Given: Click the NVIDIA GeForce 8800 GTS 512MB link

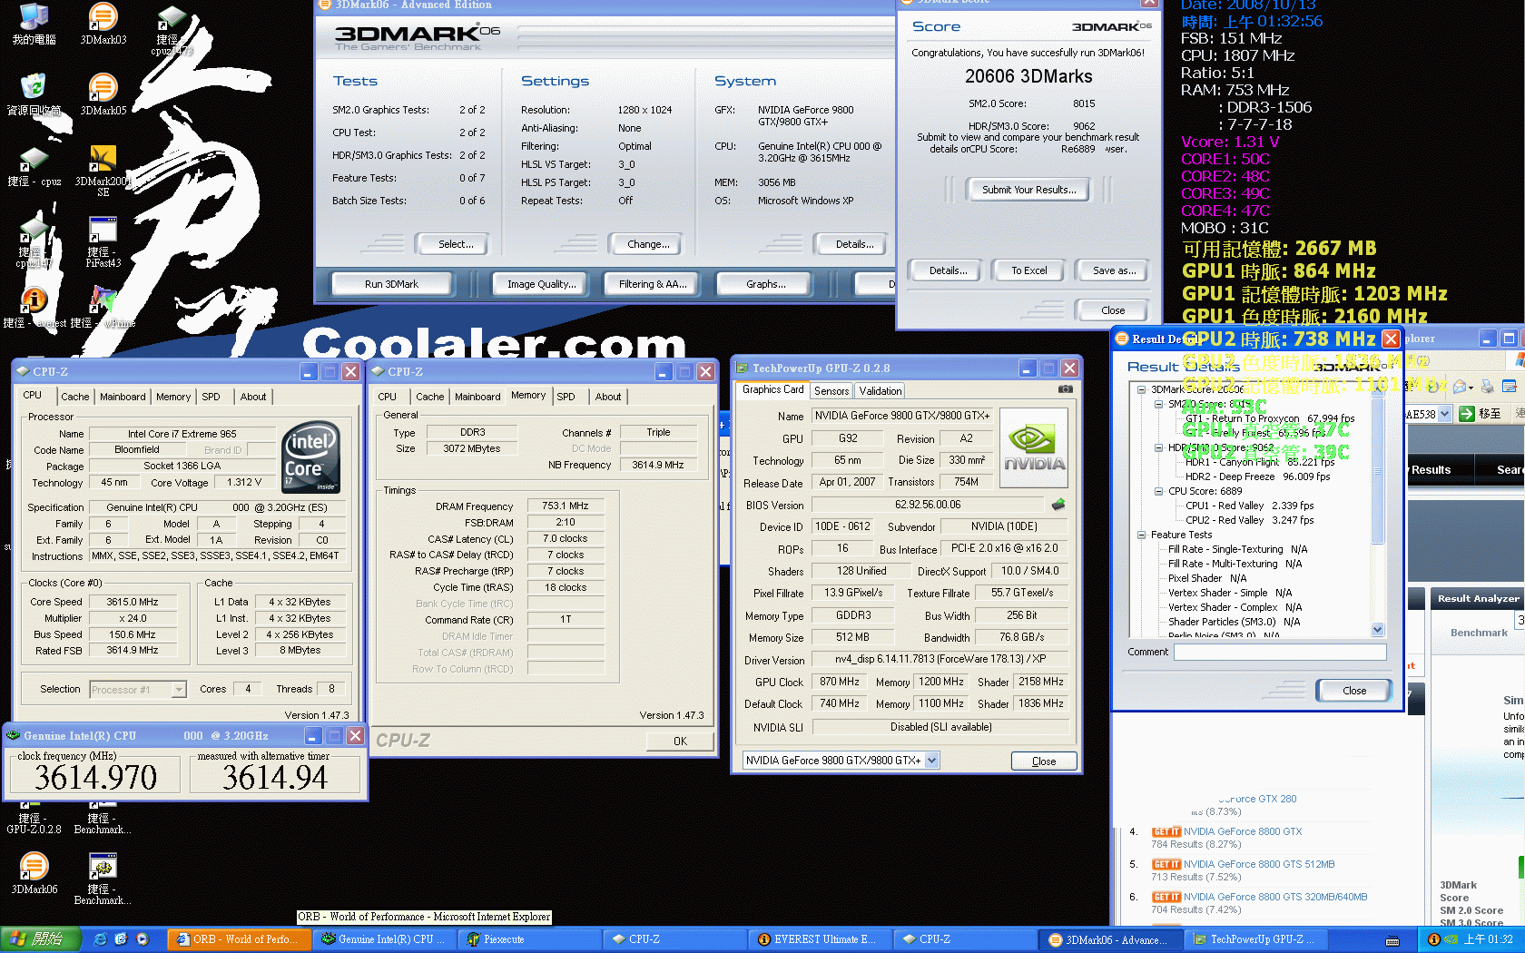Looking at the screenshot, I should [1258, 864].
